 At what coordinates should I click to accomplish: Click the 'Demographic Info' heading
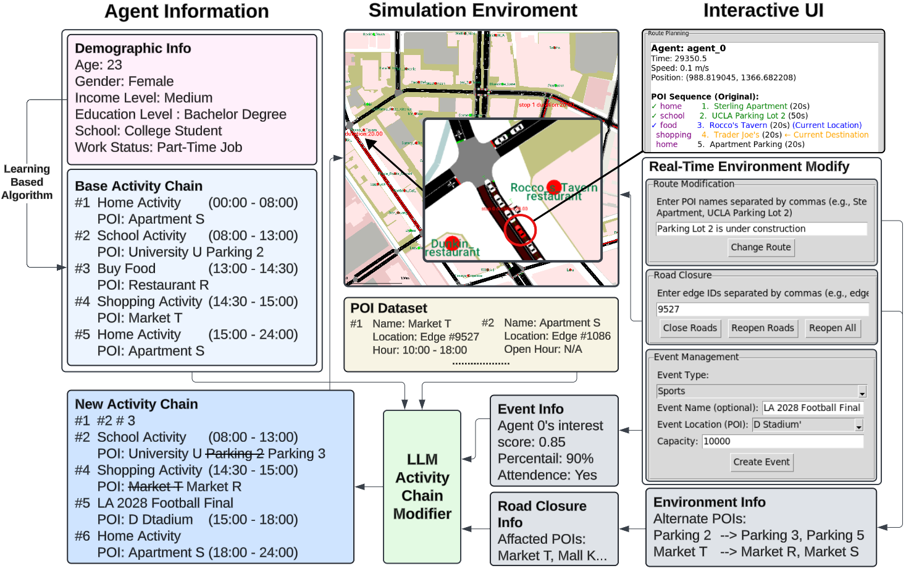(x=133, y=48)
